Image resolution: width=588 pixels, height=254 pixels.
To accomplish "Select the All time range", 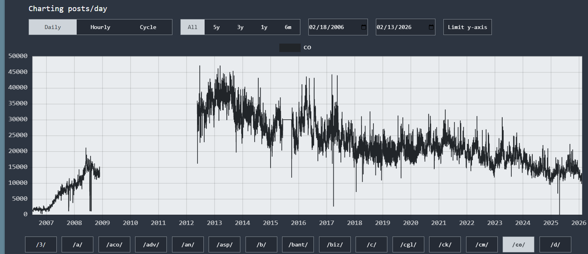I will 193,27.
